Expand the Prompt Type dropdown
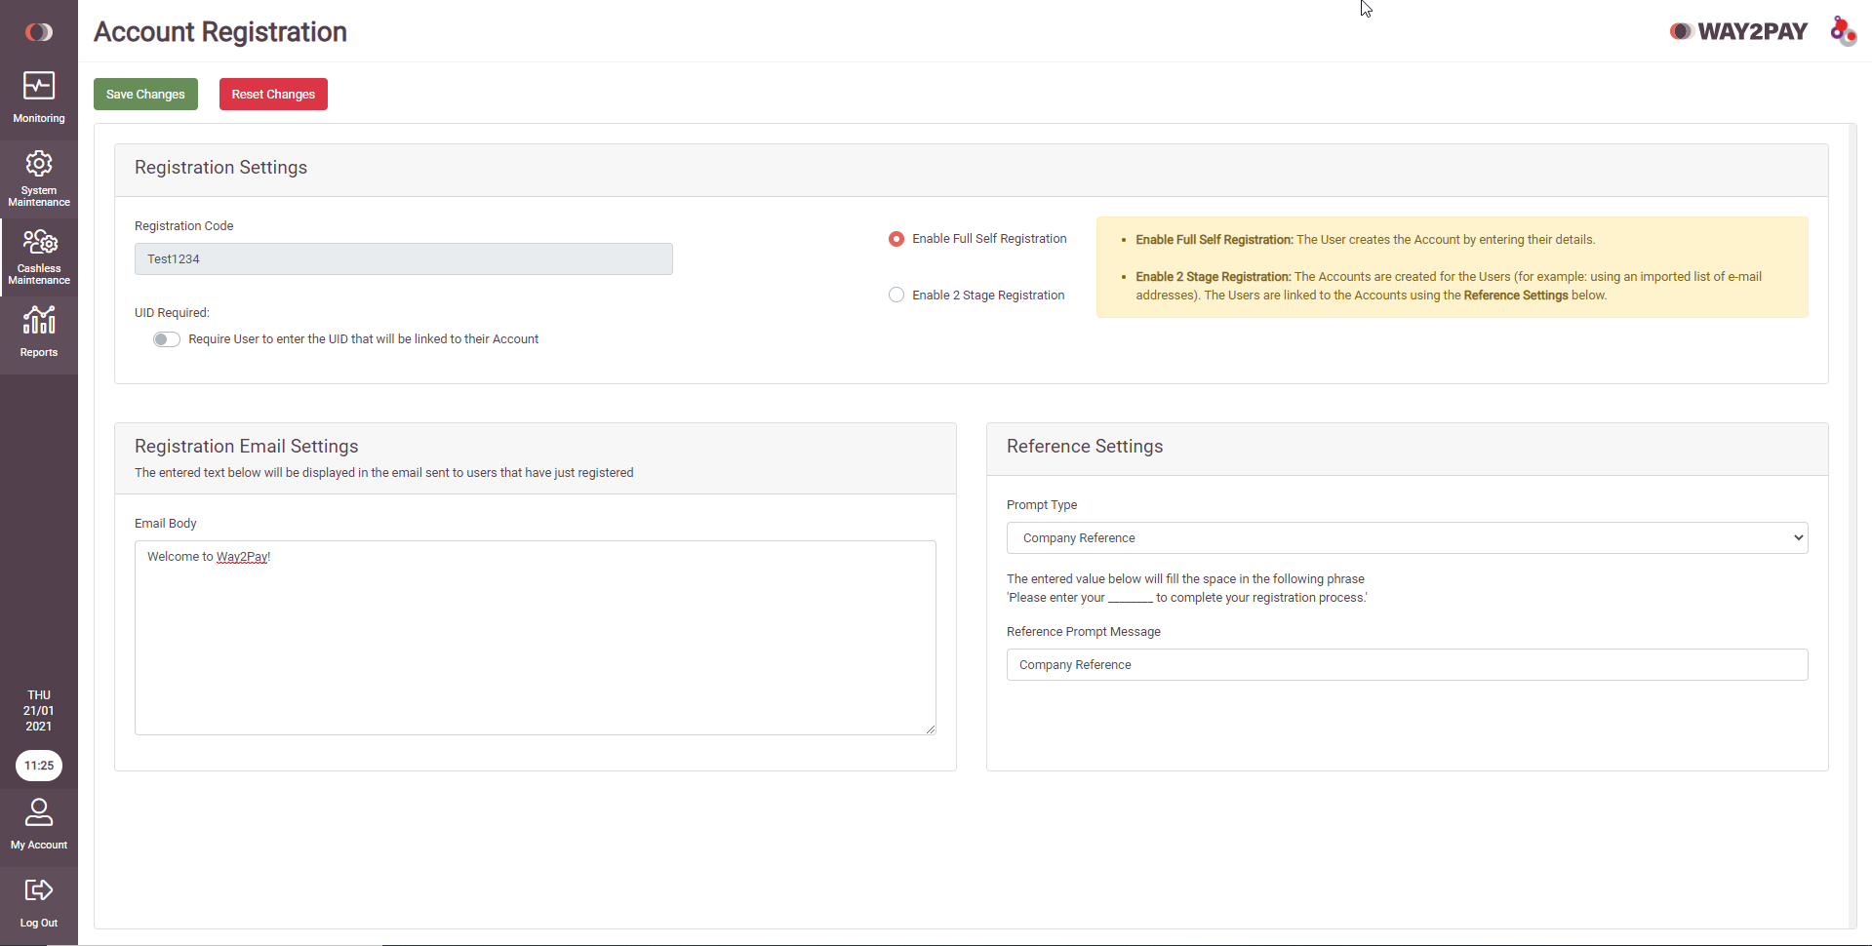1872x946 pixels. point(1407,538)
